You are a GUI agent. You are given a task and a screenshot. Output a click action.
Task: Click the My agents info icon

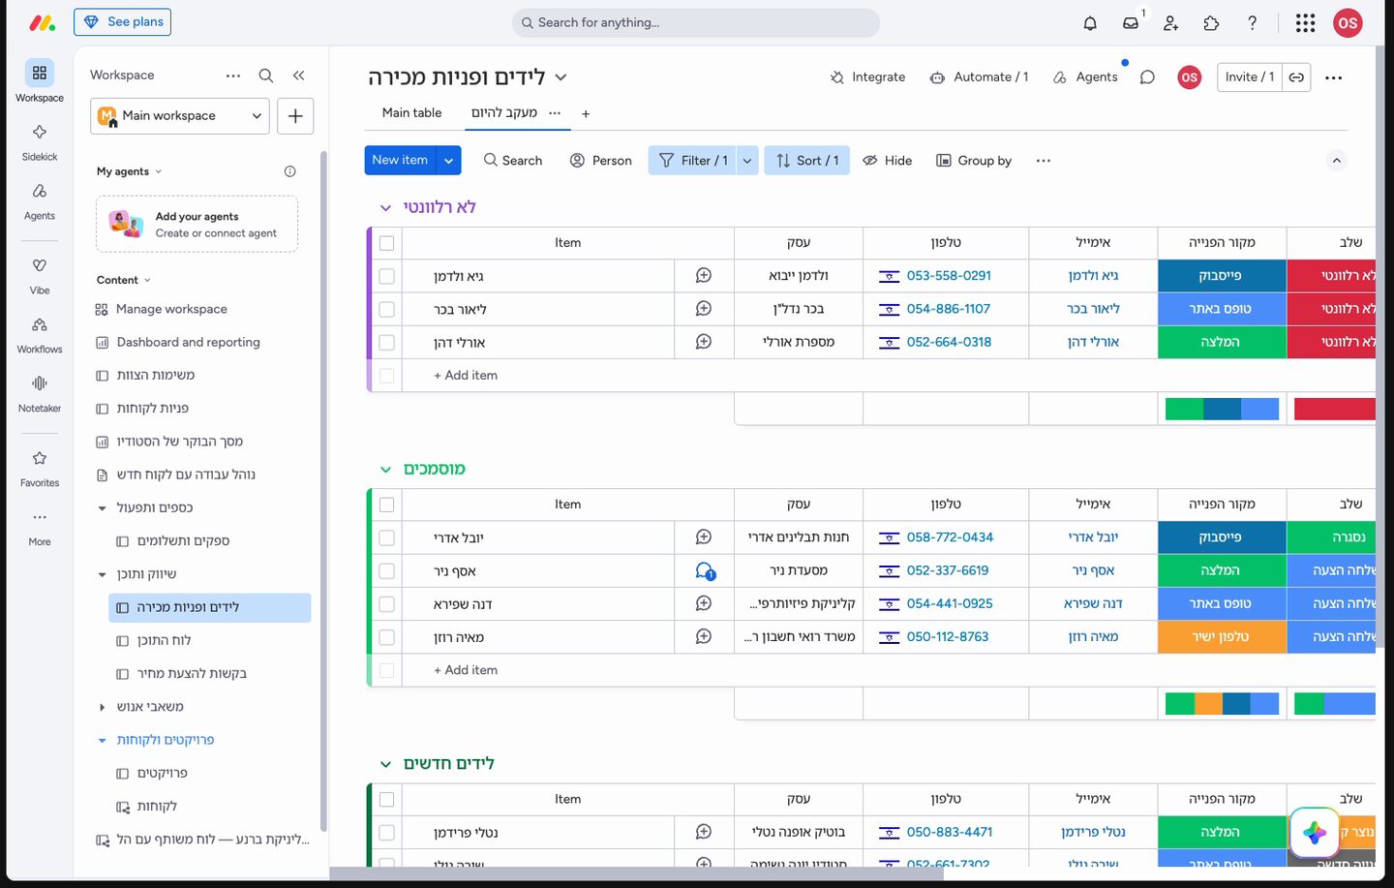pyautogui.click(x=289, y=171)
